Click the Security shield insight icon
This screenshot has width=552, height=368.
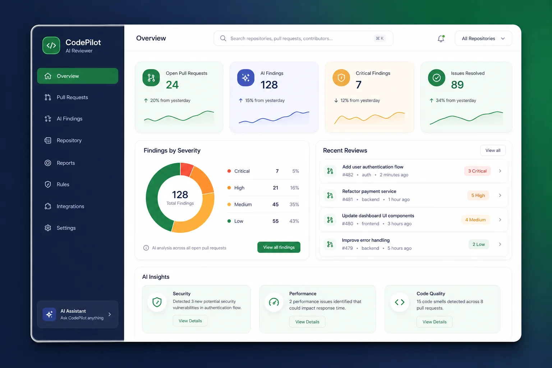point(157,302)
